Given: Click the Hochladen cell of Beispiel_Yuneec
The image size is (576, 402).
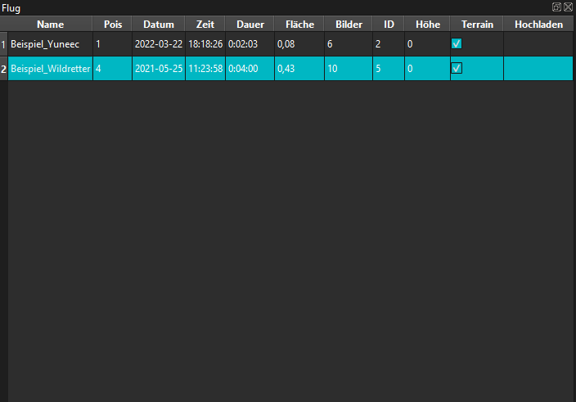Looking at the screenshot, I should point(538,44).
